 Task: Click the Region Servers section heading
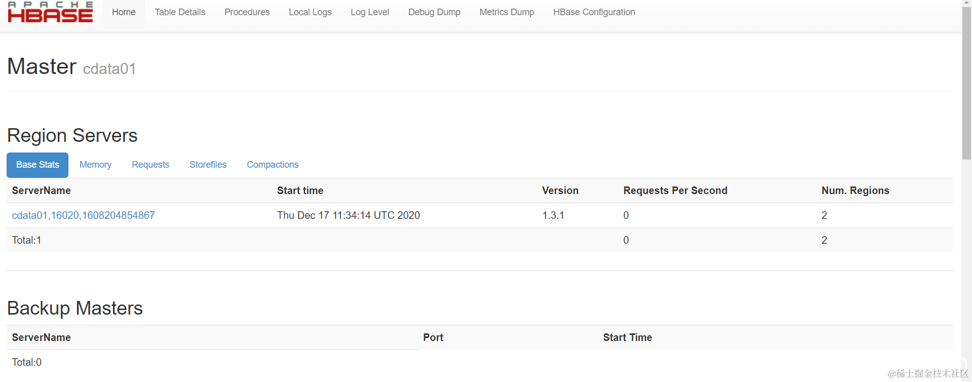[x=73, y=135]
